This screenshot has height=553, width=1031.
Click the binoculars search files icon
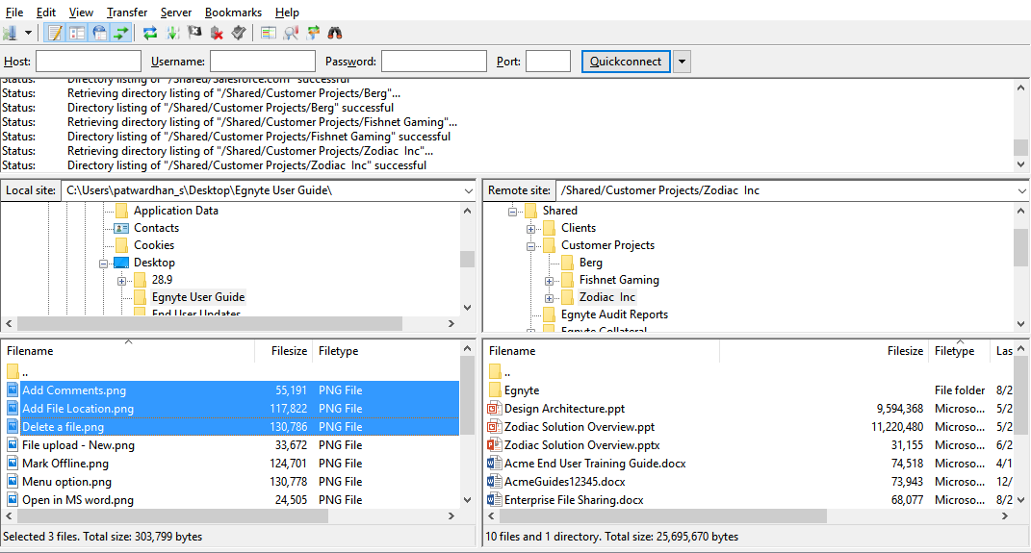335,33
